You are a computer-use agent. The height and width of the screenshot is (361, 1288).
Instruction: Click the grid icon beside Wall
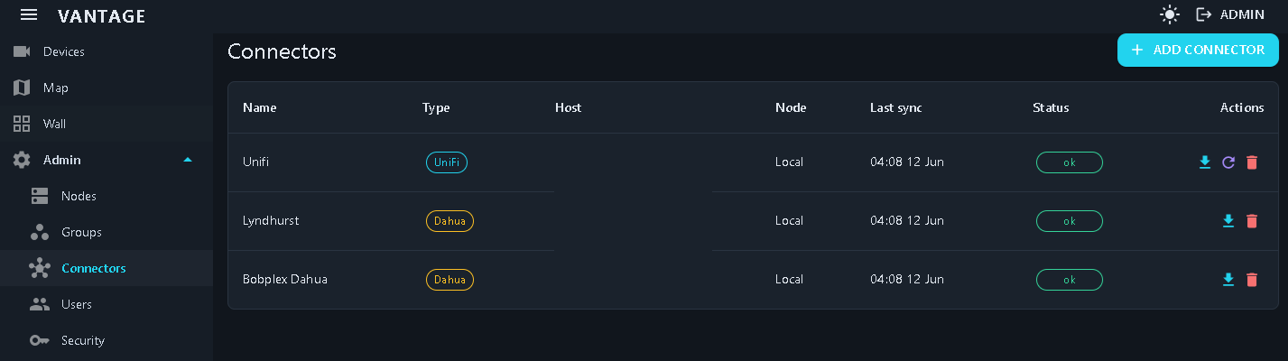coord(22,124)
